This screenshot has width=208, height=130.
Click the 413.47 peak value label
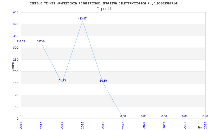(x=82, y=18)
